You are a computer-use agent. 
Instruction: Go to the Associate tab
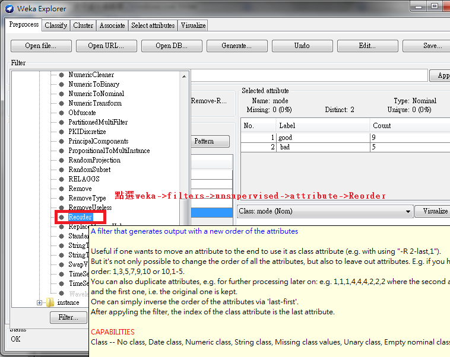112,26
